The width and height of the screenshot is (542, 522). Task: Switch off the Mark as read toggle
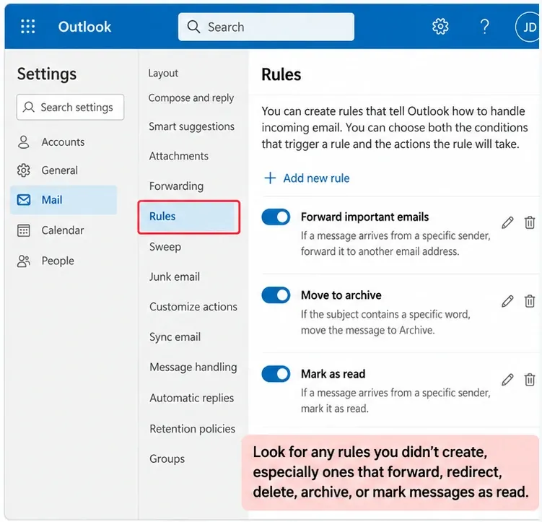coord(276,374)
